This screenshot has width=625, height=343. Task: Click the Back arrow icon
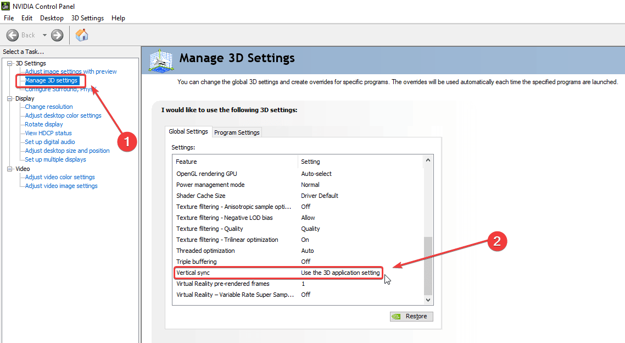(x=12, y=35)
